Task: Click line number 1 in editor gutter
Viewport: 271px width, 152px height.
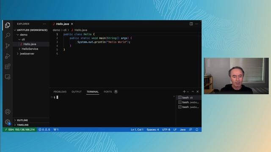Action: tap(57, 34)
